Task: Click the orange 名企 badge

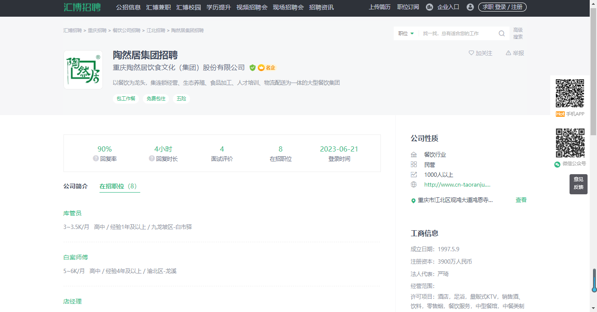Action: [x=267, y=68]
